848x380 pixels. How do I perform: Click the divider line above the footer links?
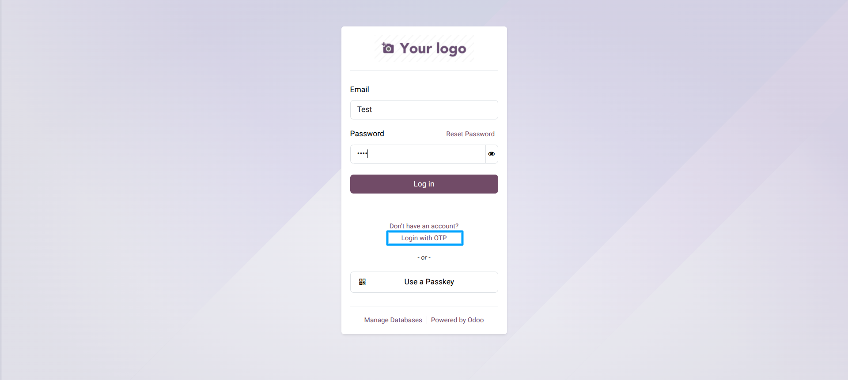424,306
